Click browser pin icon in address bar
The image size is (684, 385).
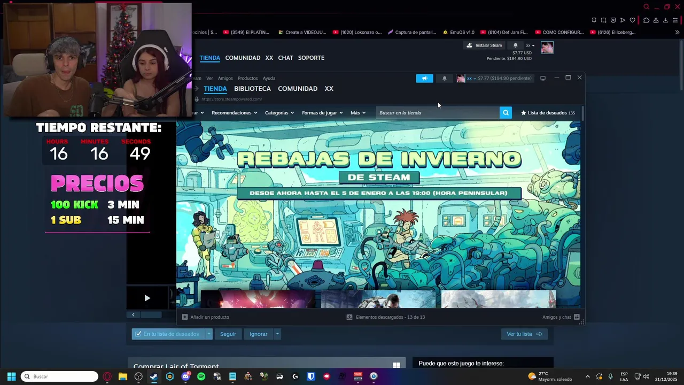pos(594,20)
